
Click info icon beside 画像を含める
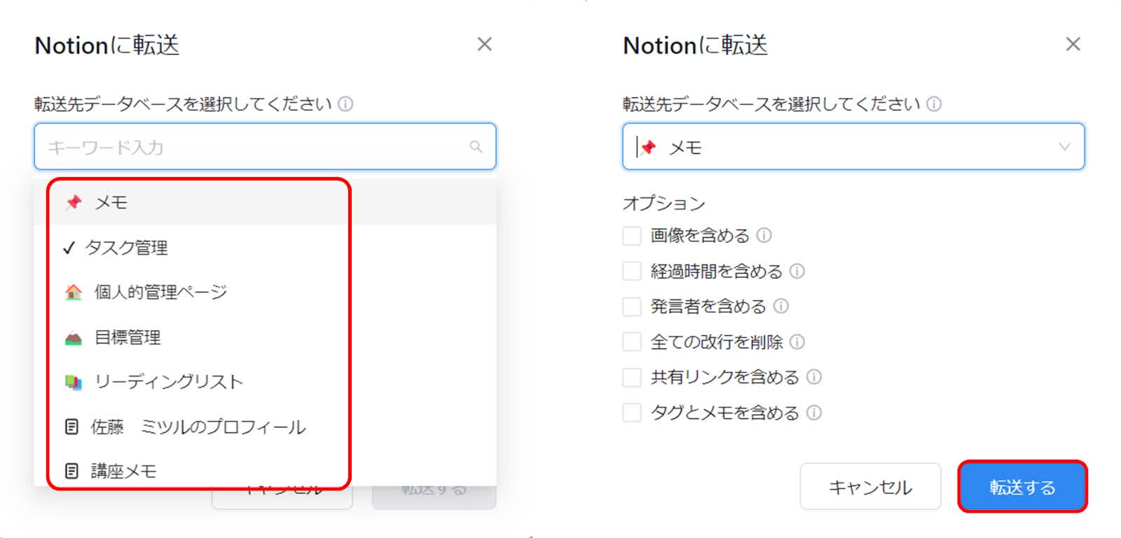pyautogui.click(x=764, y=236)
